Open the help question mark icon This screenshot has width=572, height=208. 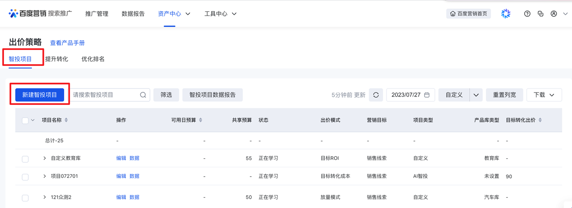pyautogui.click(x=527, y=14)
